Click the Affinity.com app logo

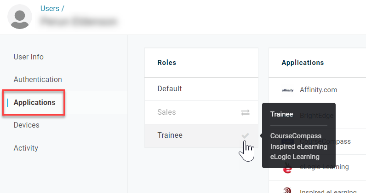click(x=287, y=90)
